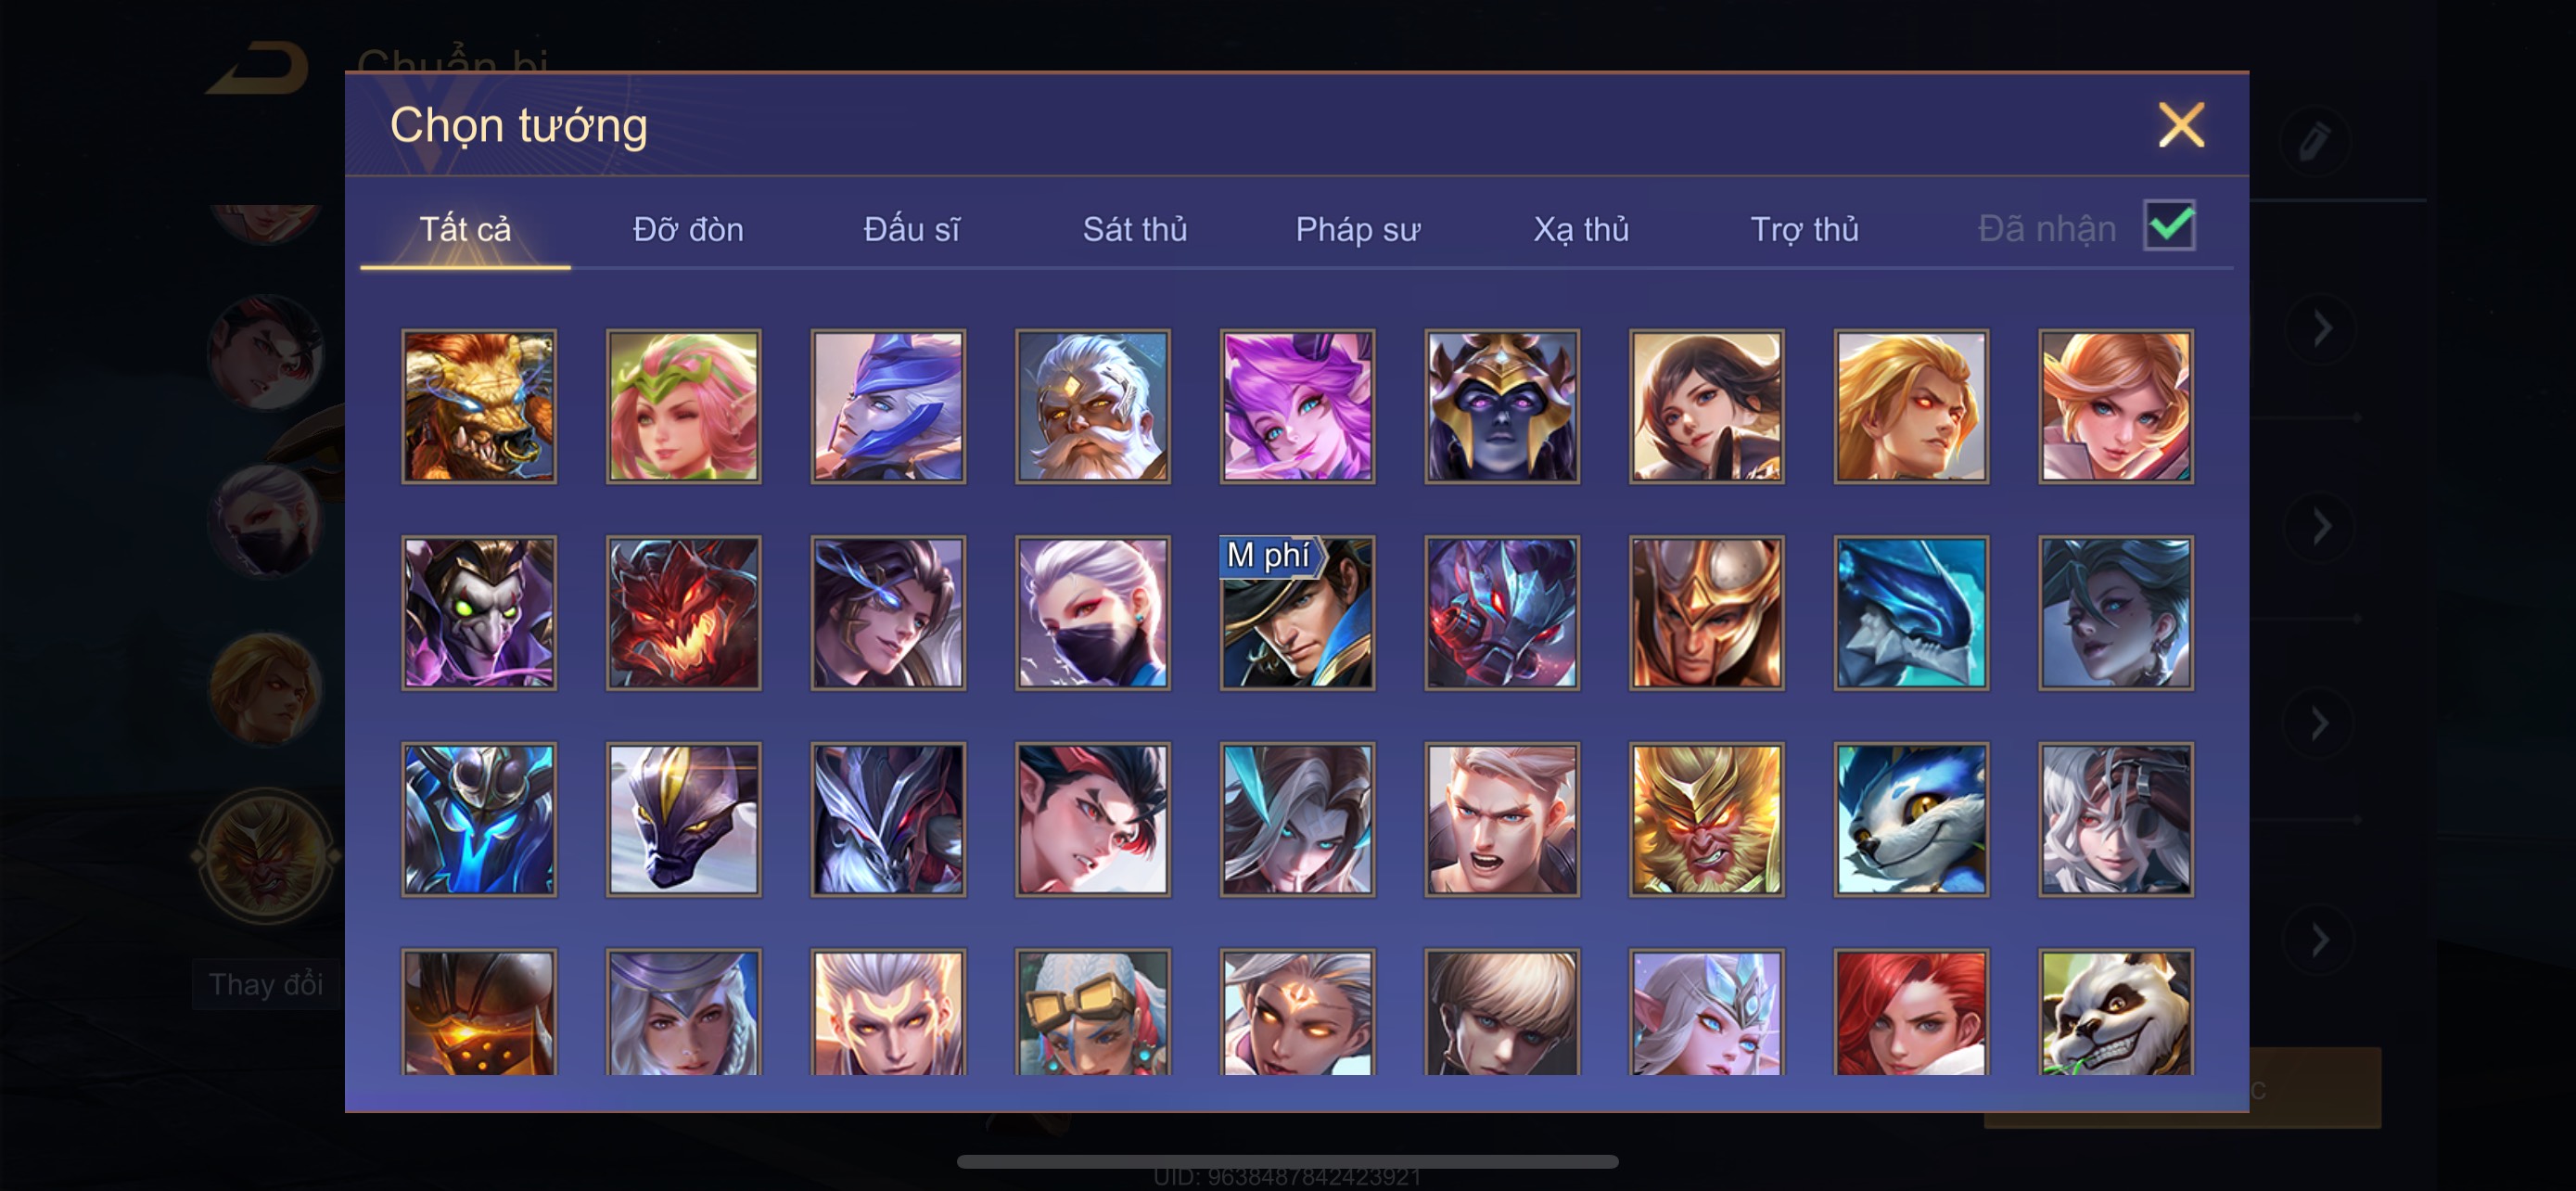This screenshot has height=1191, width=2576.
Task: Toggle the 'Đã nhận' checkbox
Action: tap(2169, 225)
